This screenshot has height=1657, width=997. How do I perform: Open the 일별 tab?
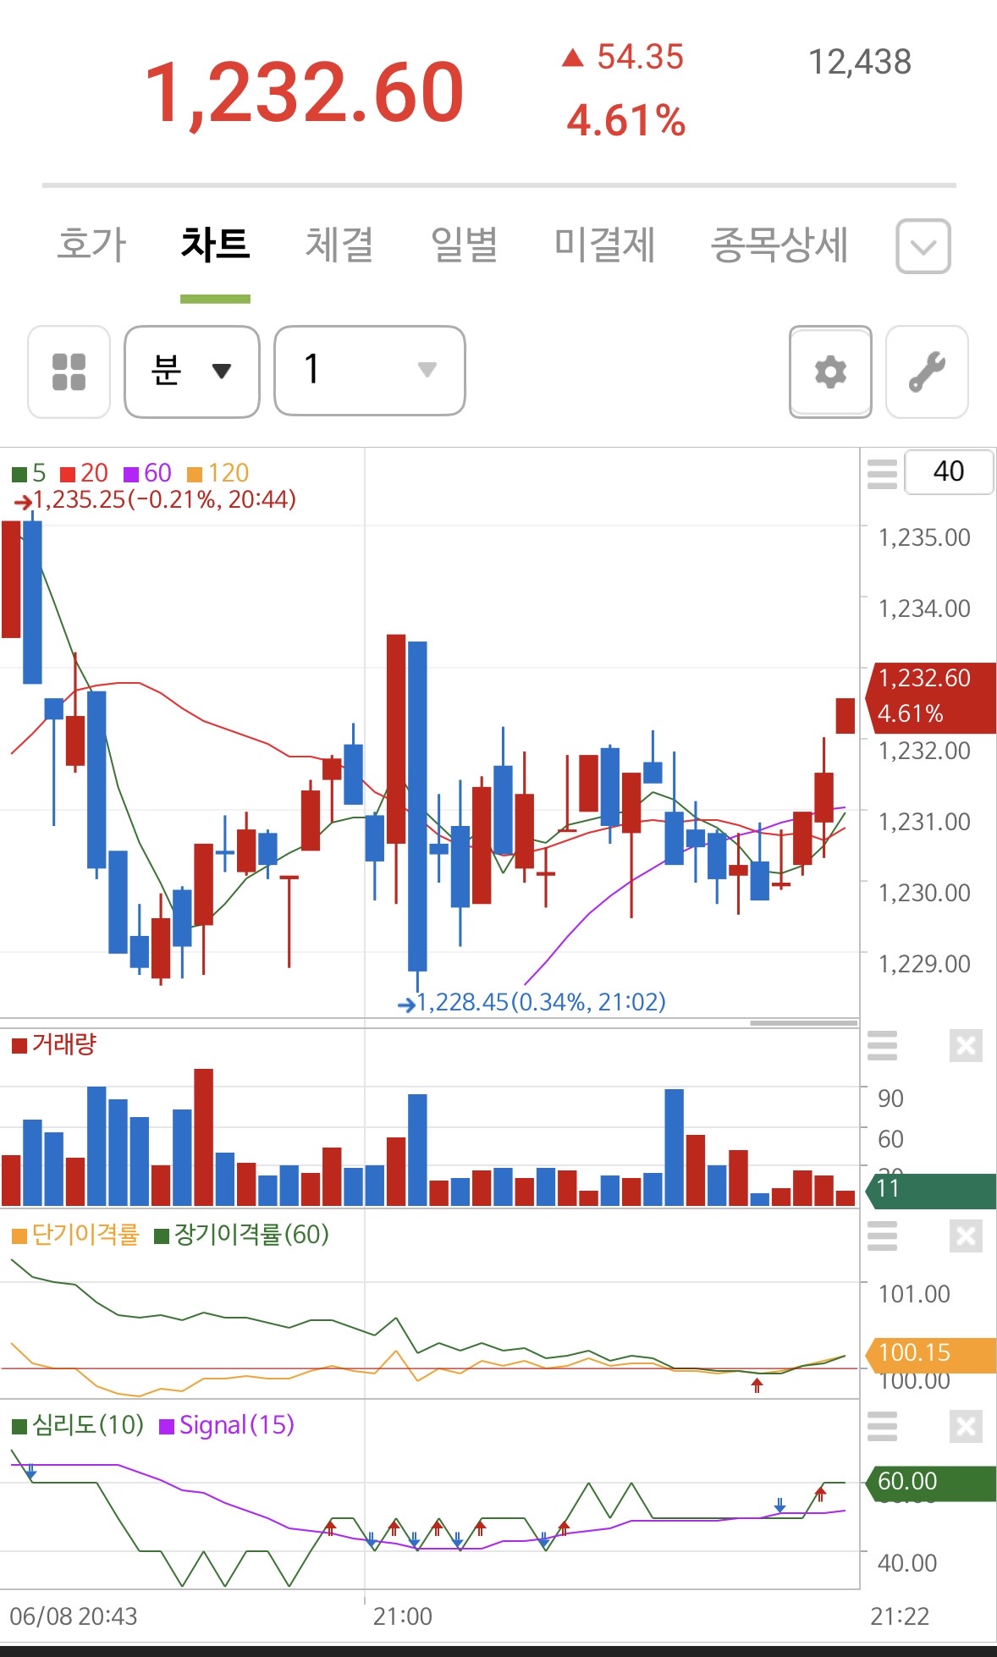464,245
